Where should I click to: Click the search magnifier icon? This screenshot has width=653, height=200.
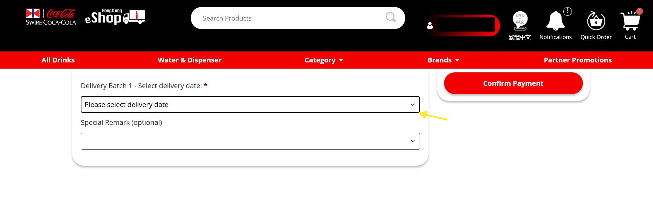(390, 17)
